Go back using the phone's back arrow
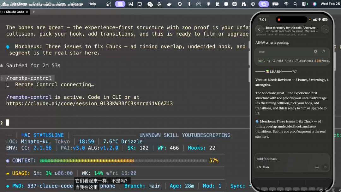This screenshot has width=341, height=192. point(259,29)
